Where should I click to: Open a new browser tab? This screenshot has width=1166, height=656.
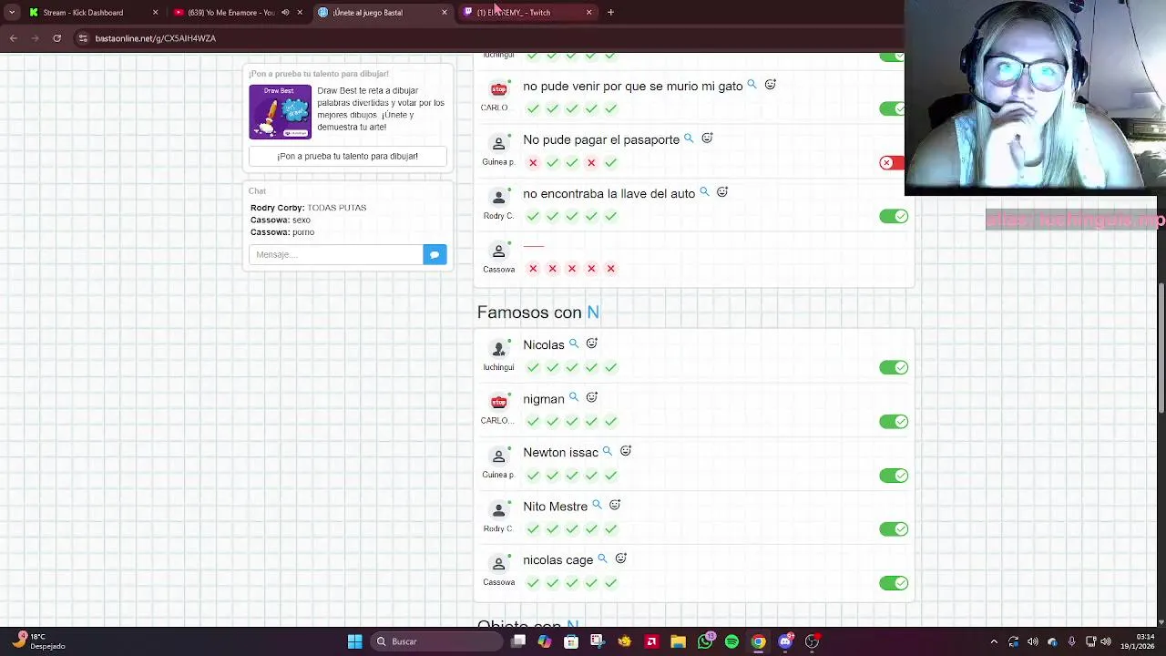[x=610, y=13]
